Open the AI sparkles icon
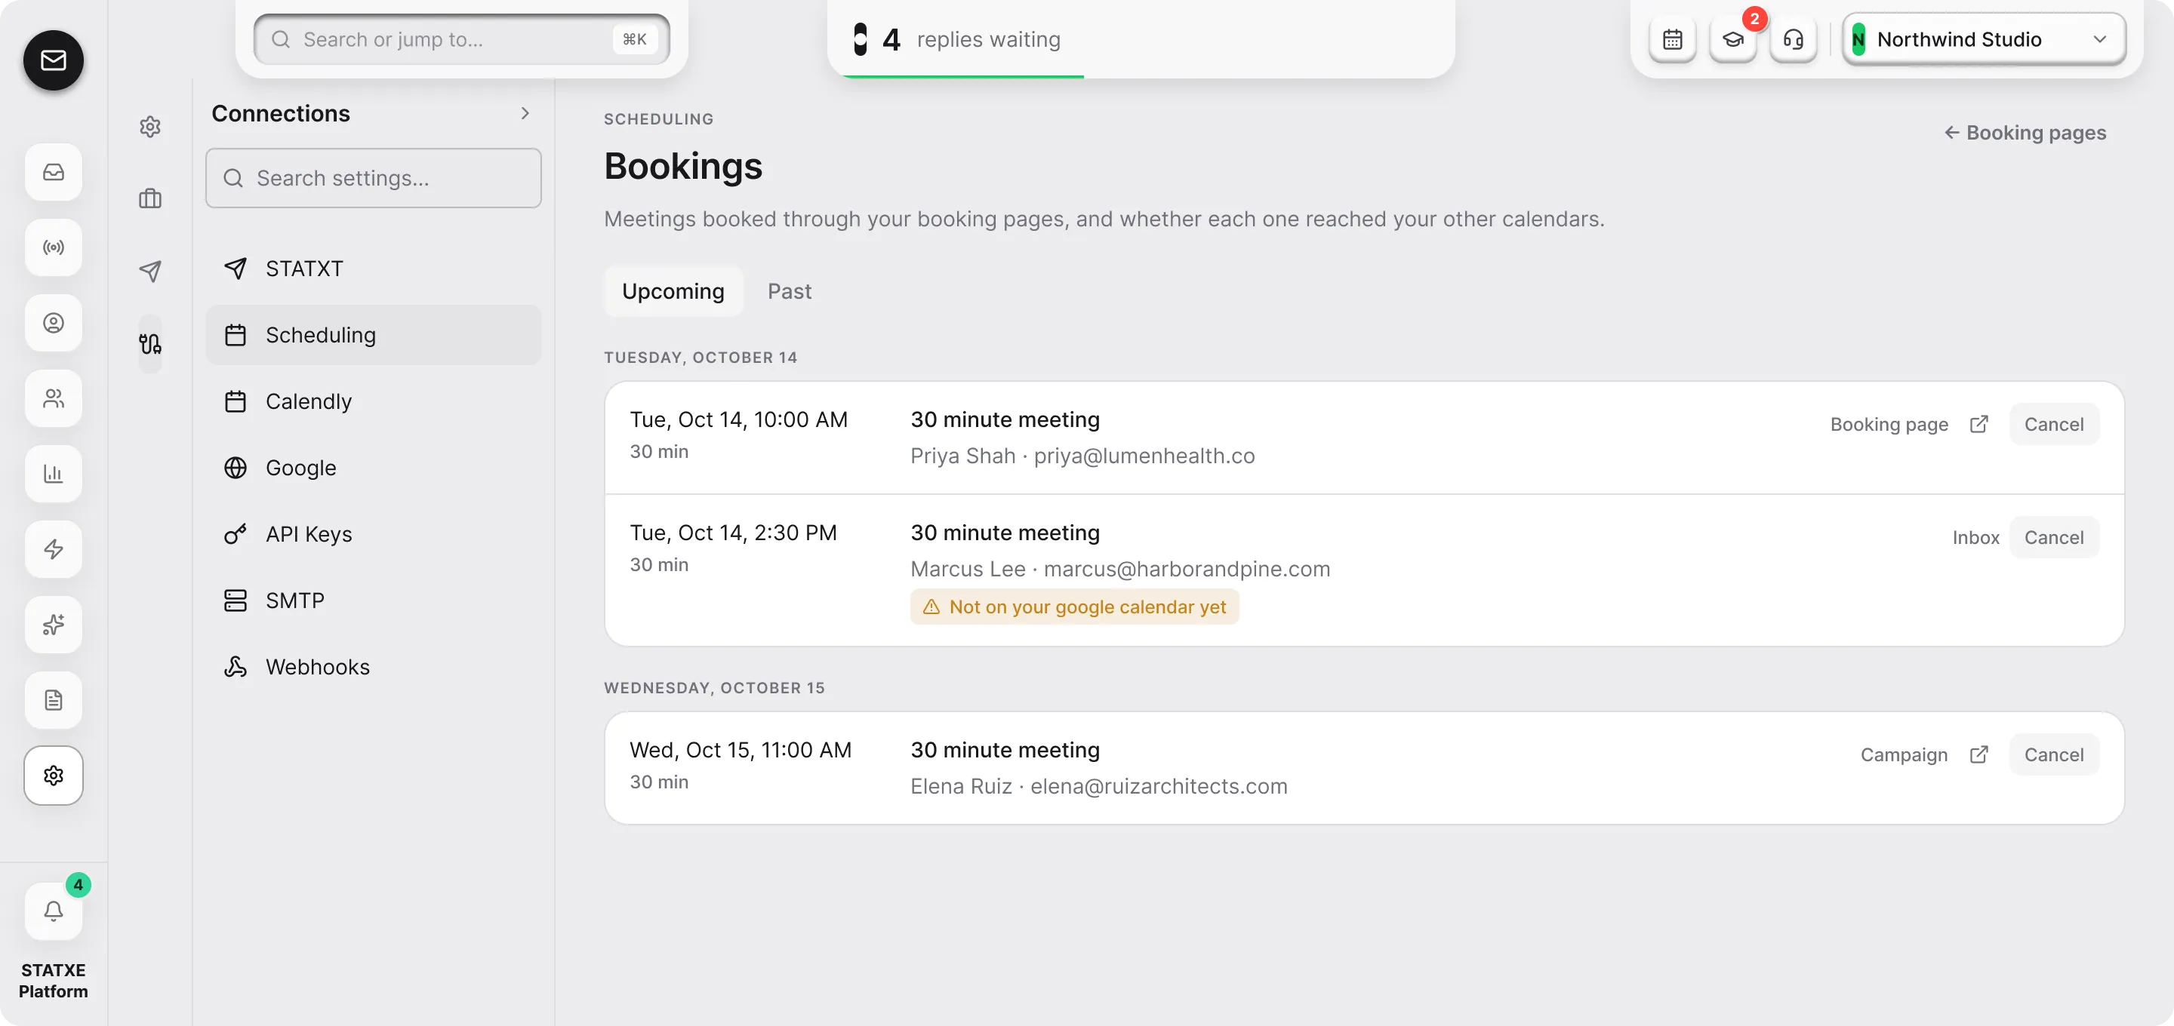Viewport: 2174px width, 1026px height. click(x=53, y=625)
